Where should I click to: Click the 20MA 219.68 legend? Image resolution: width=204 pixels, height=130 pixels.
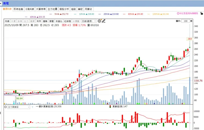109,14
